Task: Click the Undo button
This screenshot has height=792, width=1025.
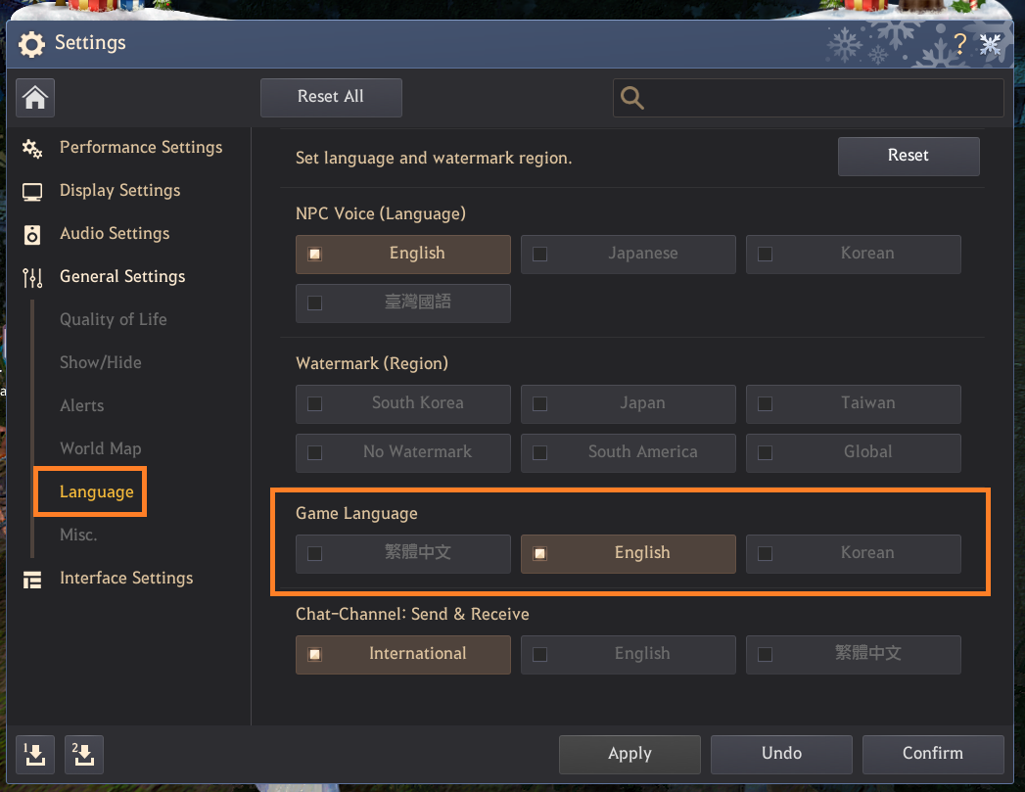Action: click(781, 754)
